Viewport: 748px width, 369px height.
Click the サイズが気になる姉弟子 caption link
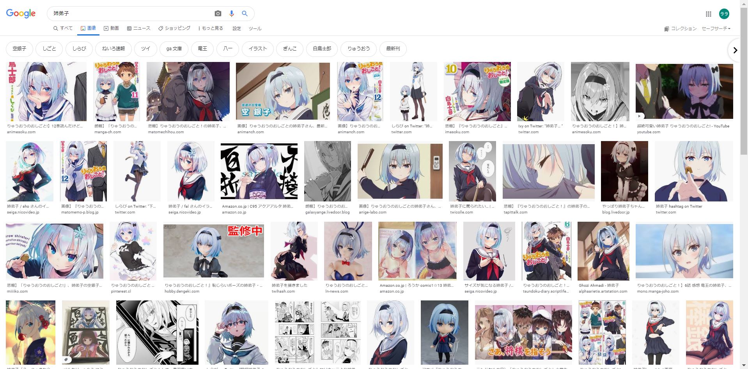(489, 285)
